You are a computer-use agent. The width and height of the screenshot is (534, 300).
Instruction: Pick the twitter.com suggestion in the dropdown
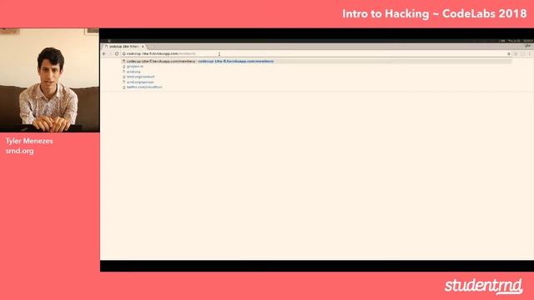[x=144, y=87]
